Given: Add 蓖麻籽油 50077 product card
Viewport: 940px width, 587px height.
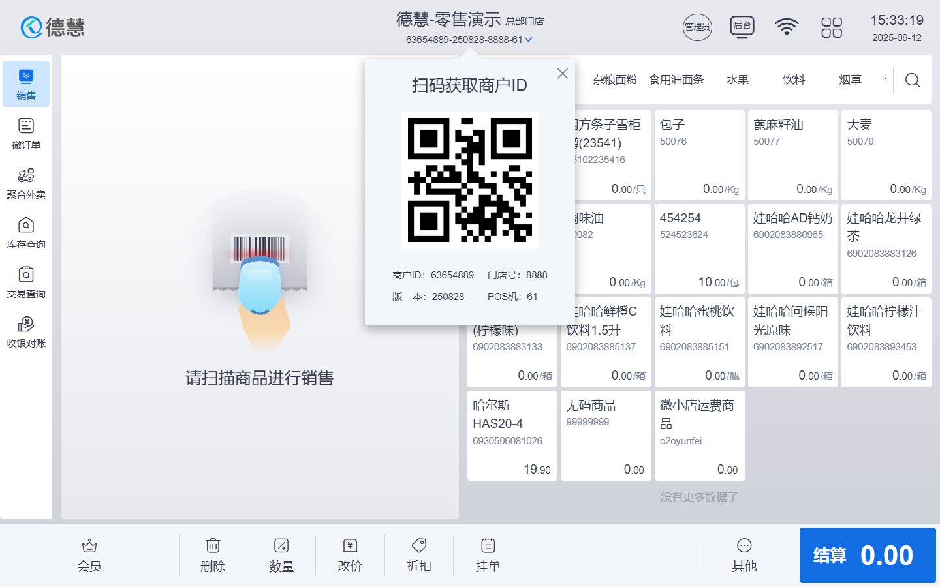Looking at the screenshot, I should (793, 155).
